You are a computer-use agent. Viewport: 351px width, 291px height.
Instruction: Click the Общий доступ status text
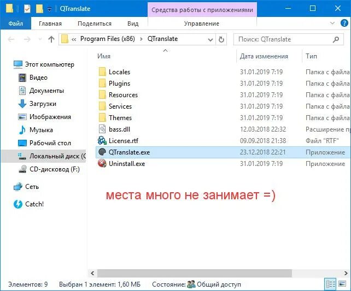tap(219, 284)
